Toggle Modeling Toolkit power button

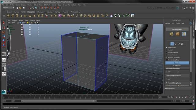[190, 23]
